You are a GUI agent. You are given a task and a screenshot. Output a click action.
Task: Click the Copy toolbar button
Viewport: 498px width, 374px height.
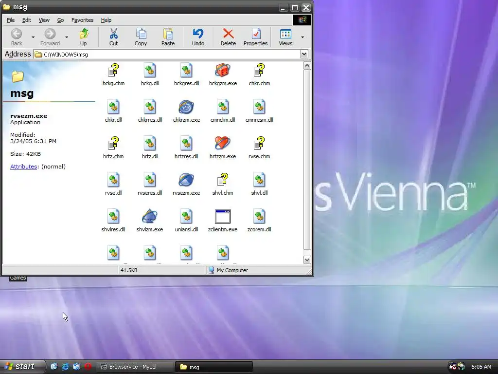pos(141,37)
